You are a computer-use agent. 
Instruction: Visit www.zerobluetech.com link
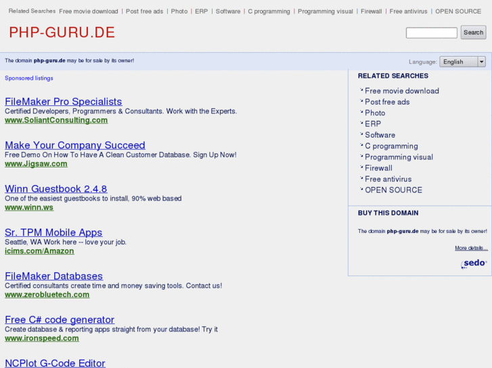click(x=47, y=294)
